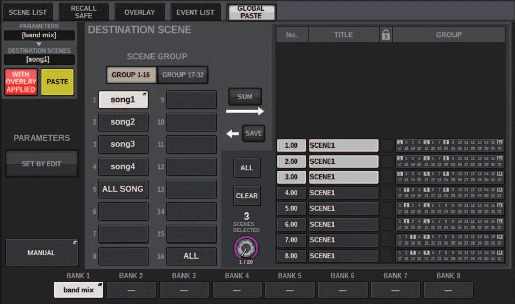Select scene number 1.00
515x304 pixels.
(x=291, y=145)
